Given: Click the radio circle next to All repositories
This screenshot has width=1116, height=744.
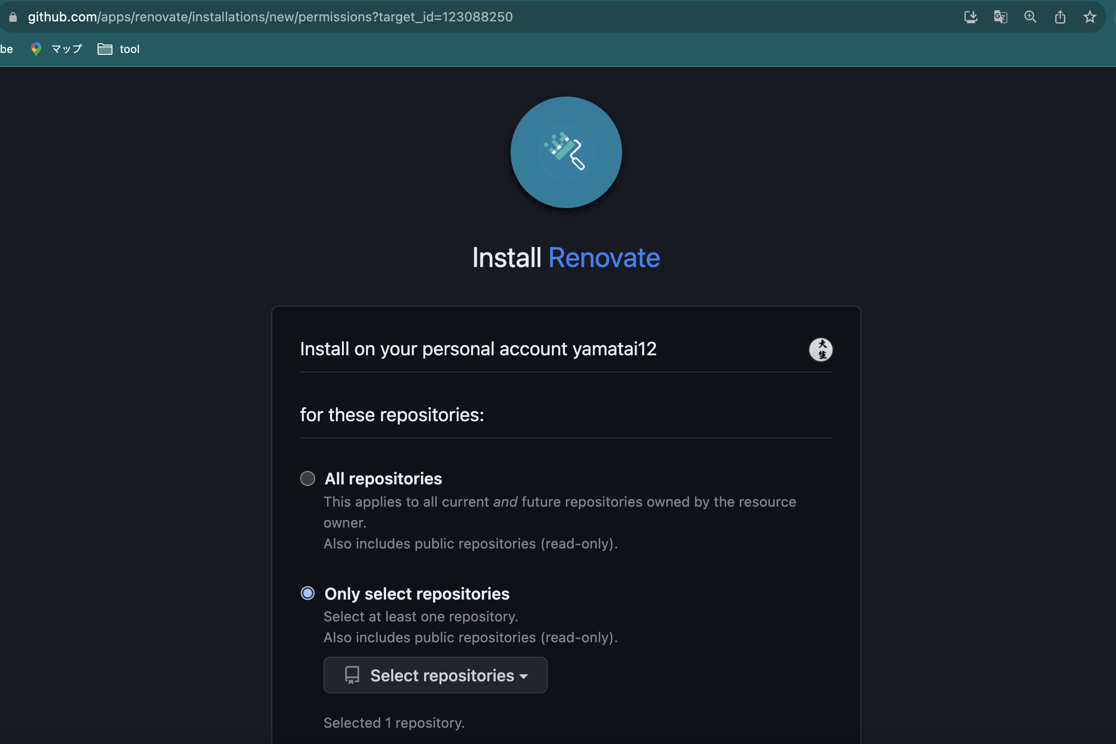Looking at the screenshot, I should (308, 478).
